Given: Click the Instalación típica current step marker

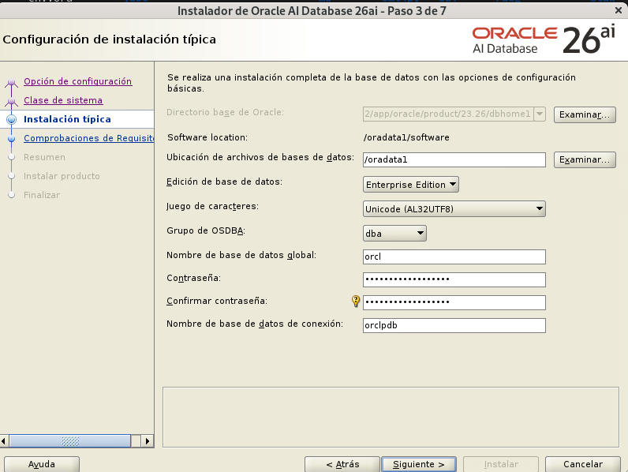Looking at the screenshot, I should click(11, 120).
